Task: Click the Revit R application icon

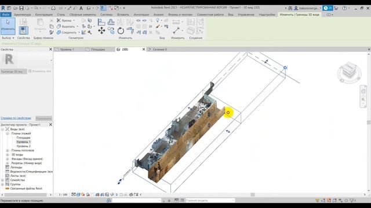Action: 3,8
